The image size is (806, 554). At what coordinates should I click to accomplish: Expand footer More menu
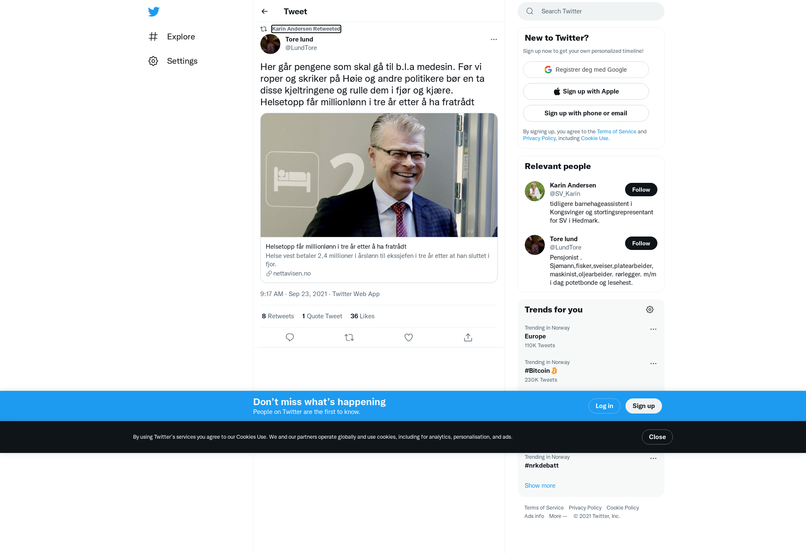coord(558,516)
